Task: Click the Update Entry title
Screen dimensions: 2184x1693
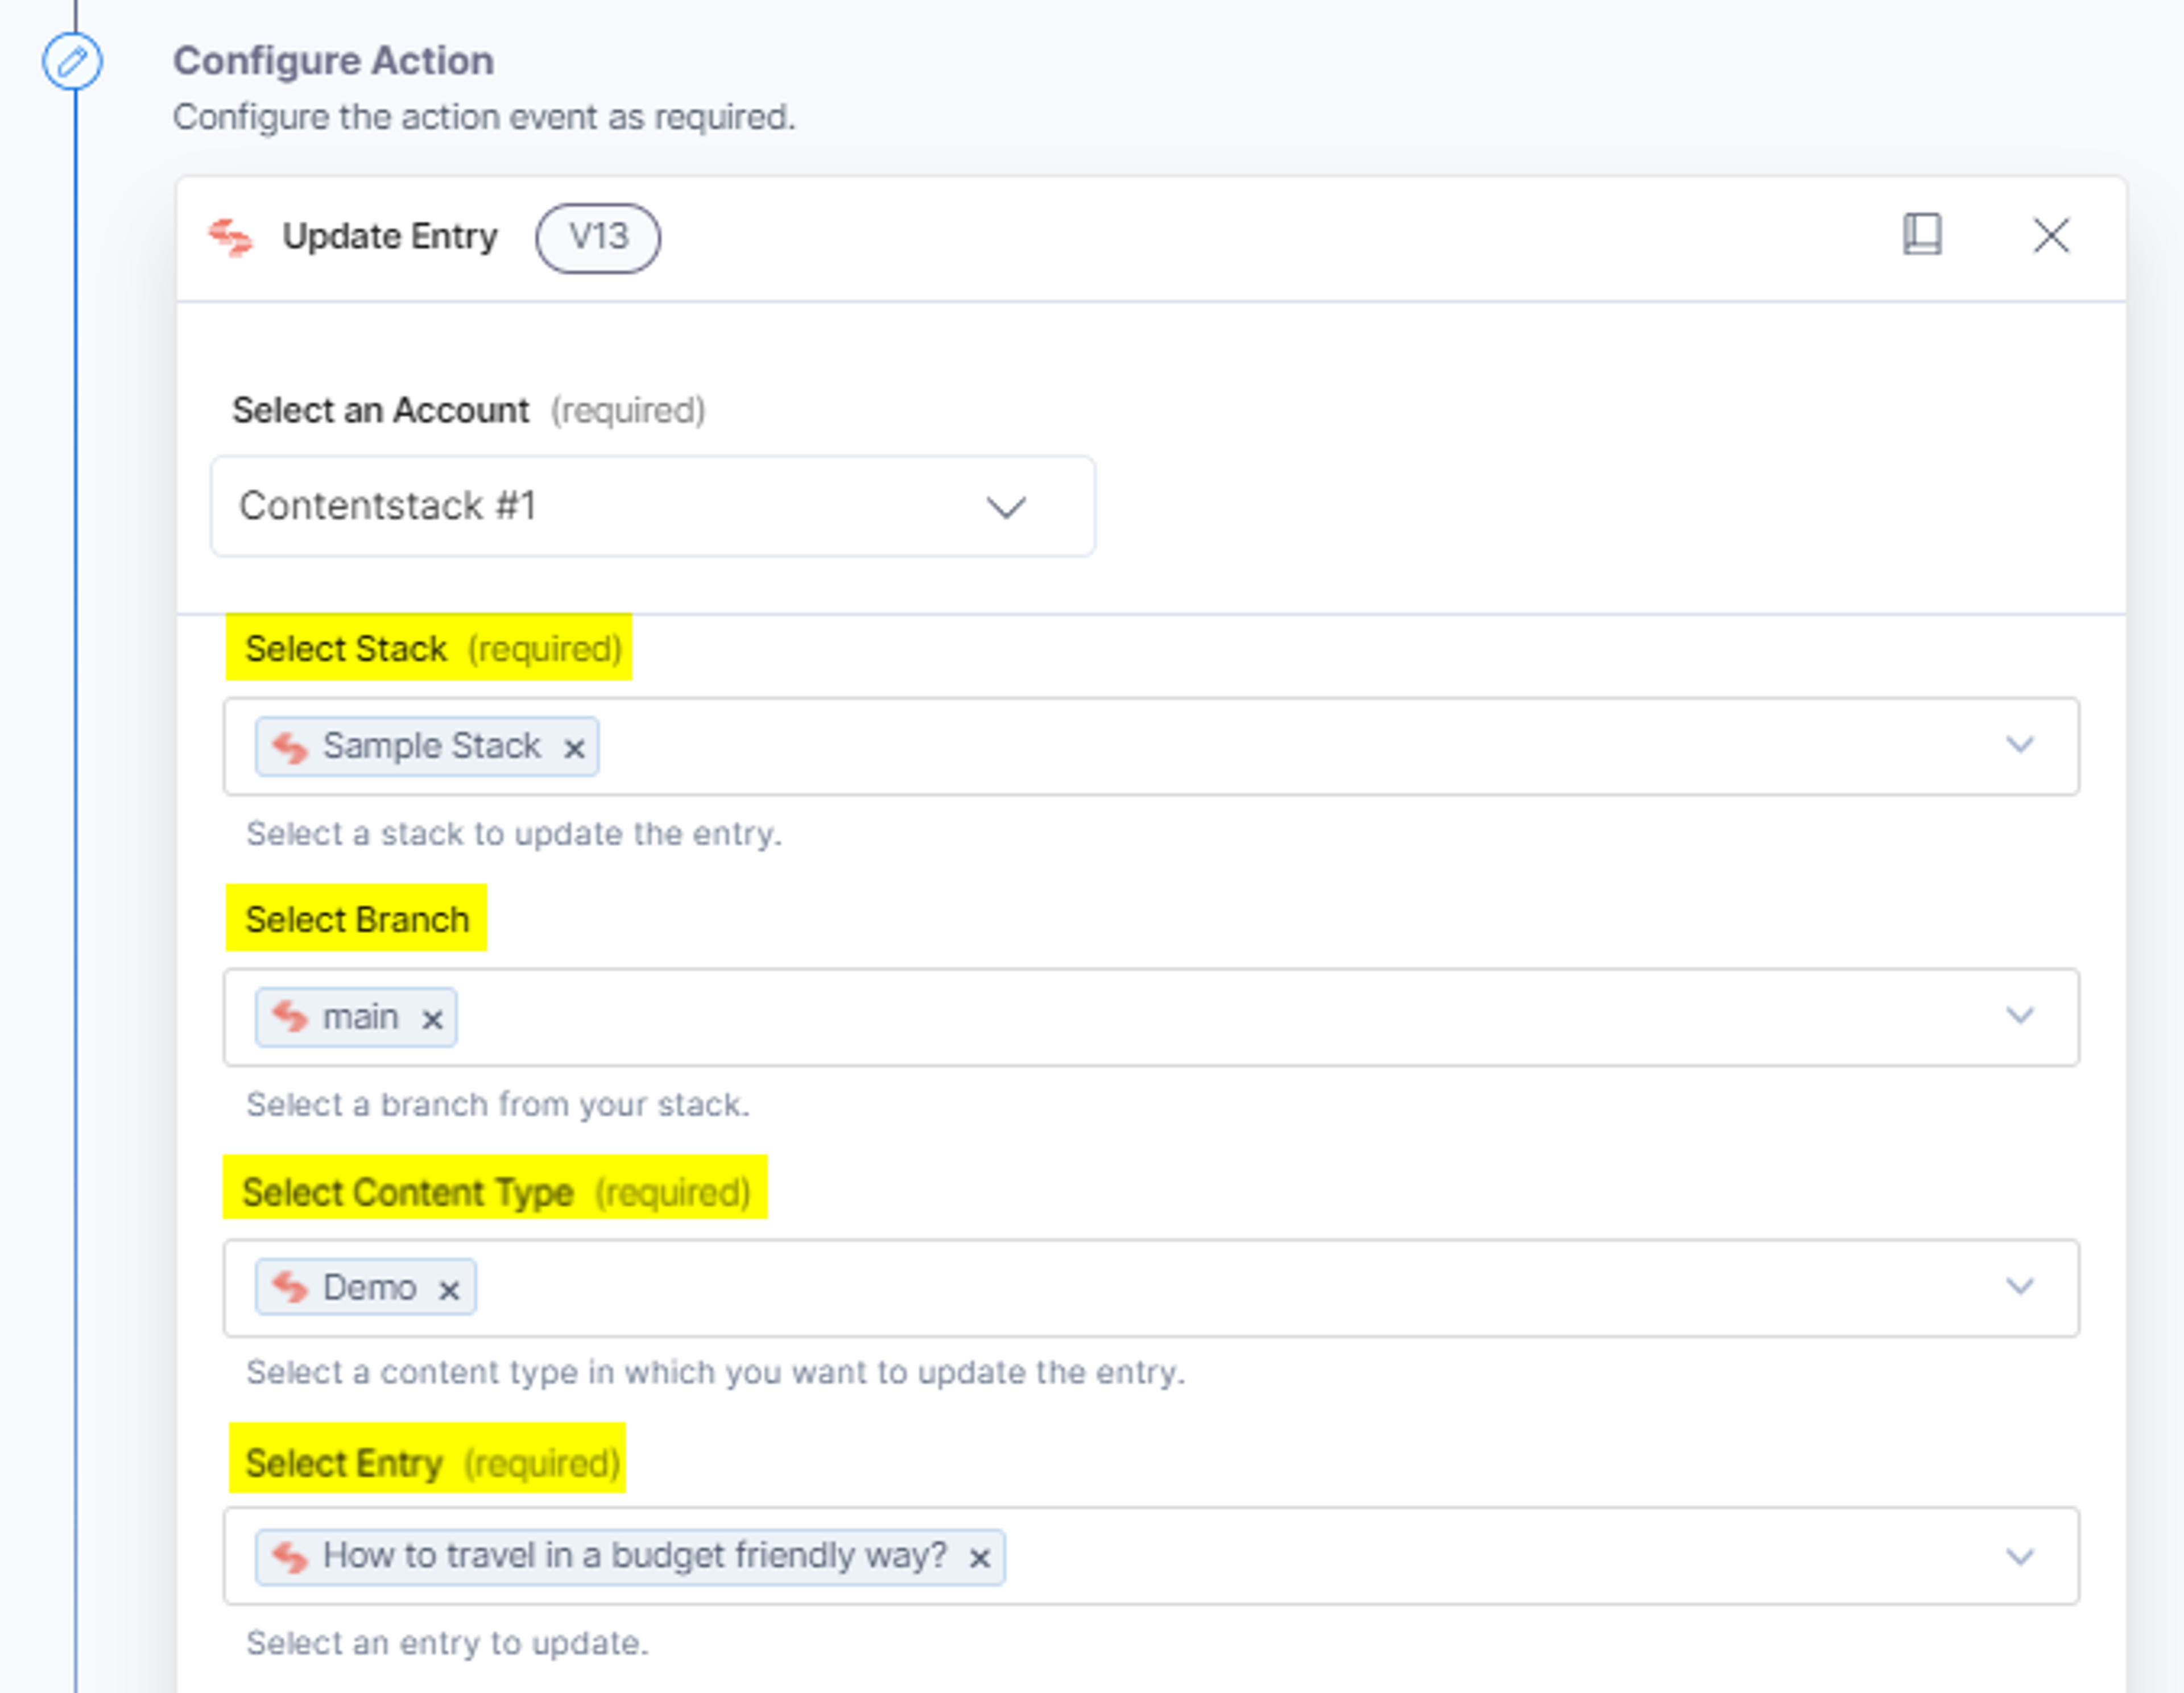Action: click(389, 237)
